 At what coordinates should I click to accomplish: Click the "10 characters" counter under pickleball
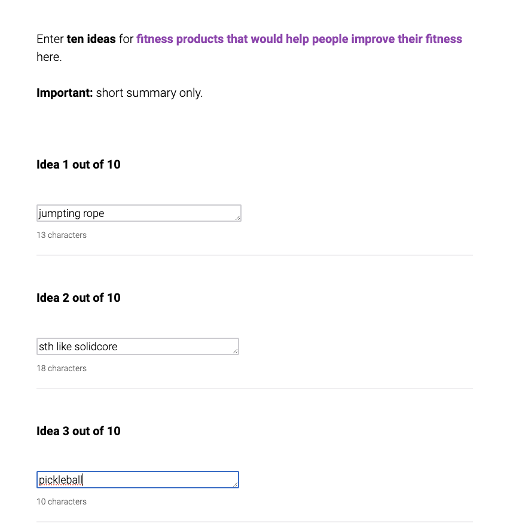[x=62, y=501]
